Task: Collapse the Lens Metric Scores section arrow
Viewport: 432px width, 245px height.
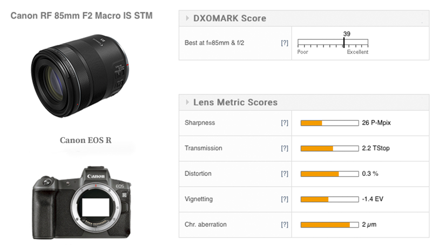Action: 187,102
